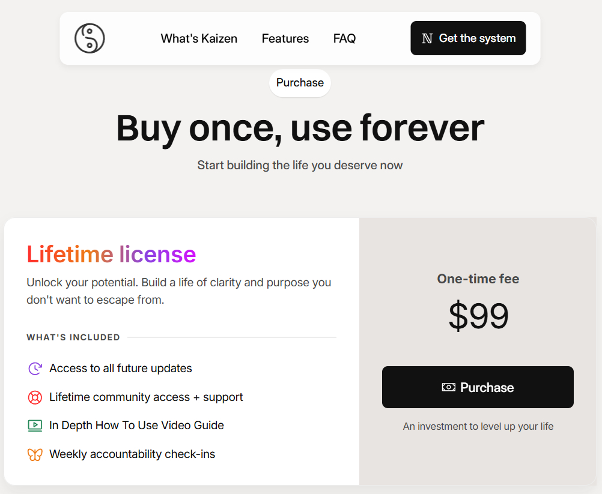
Task: Click Weekly accountability check-ins text
Action: coord(132,454)
